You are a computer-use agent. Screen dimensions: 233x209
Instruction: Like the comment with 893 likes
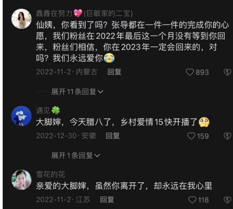[190, 72]
